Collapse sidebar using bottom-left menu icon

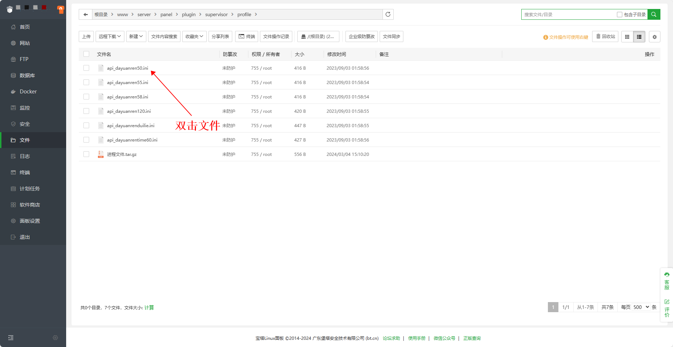pos(11,338)
